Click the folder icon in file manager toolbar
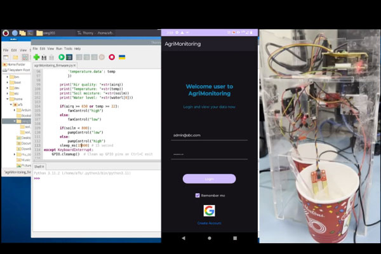The image size is (381, 254). click(15, 57)
